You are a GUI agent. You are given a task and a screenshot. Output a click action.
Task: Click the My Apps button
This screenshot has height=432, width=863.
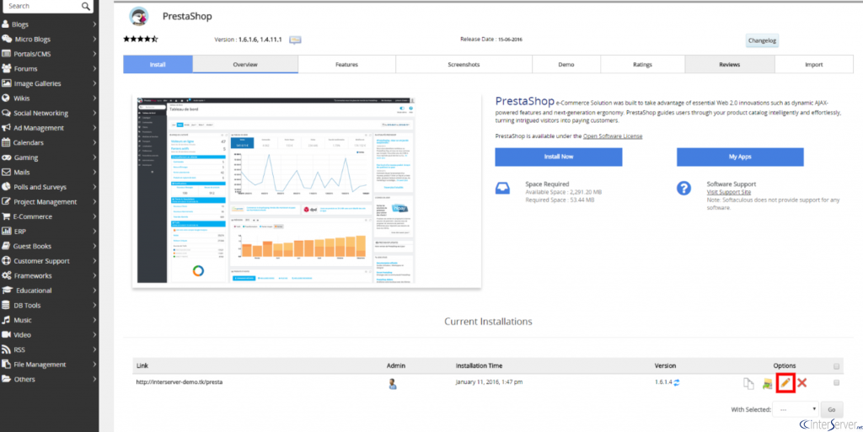tap(740, 157)
